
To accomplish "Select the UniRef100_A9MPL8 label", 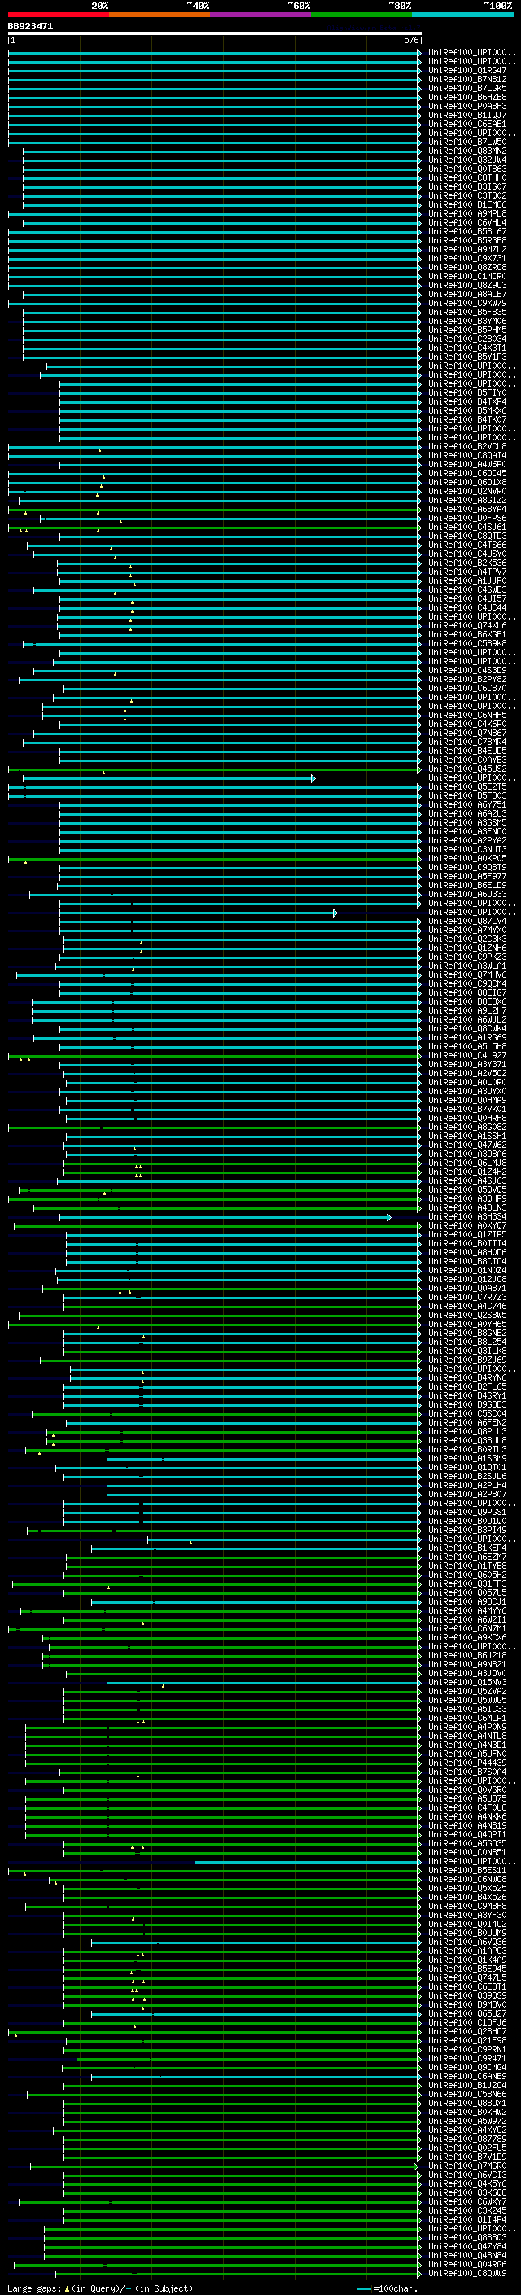I will 466,214.
